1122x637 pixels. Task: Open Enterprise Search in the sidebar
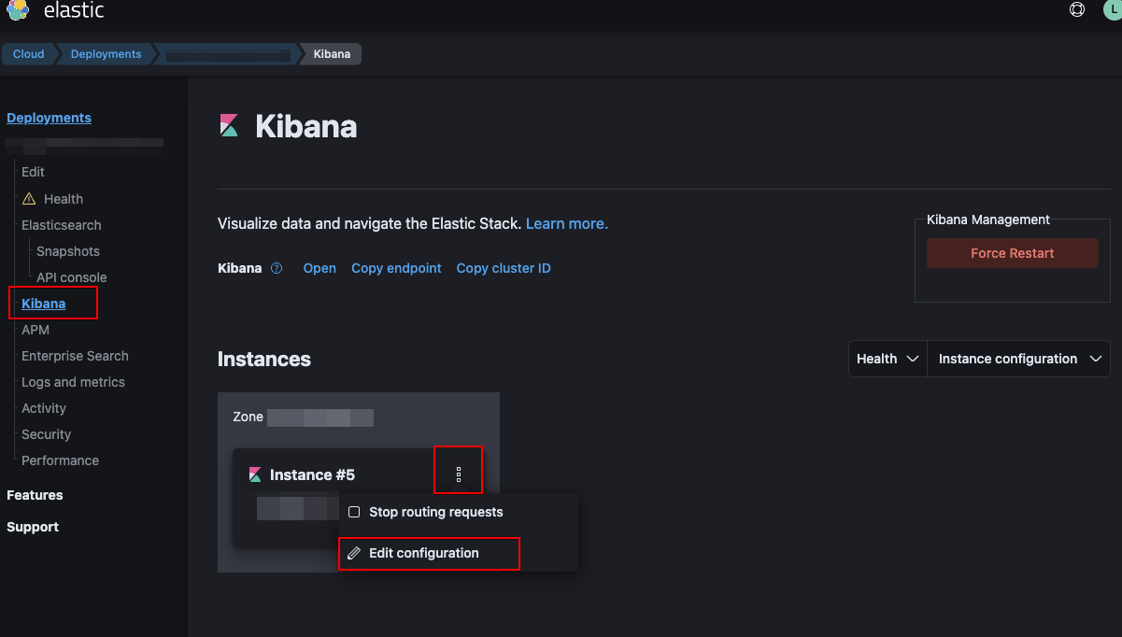tap(75, 356)
